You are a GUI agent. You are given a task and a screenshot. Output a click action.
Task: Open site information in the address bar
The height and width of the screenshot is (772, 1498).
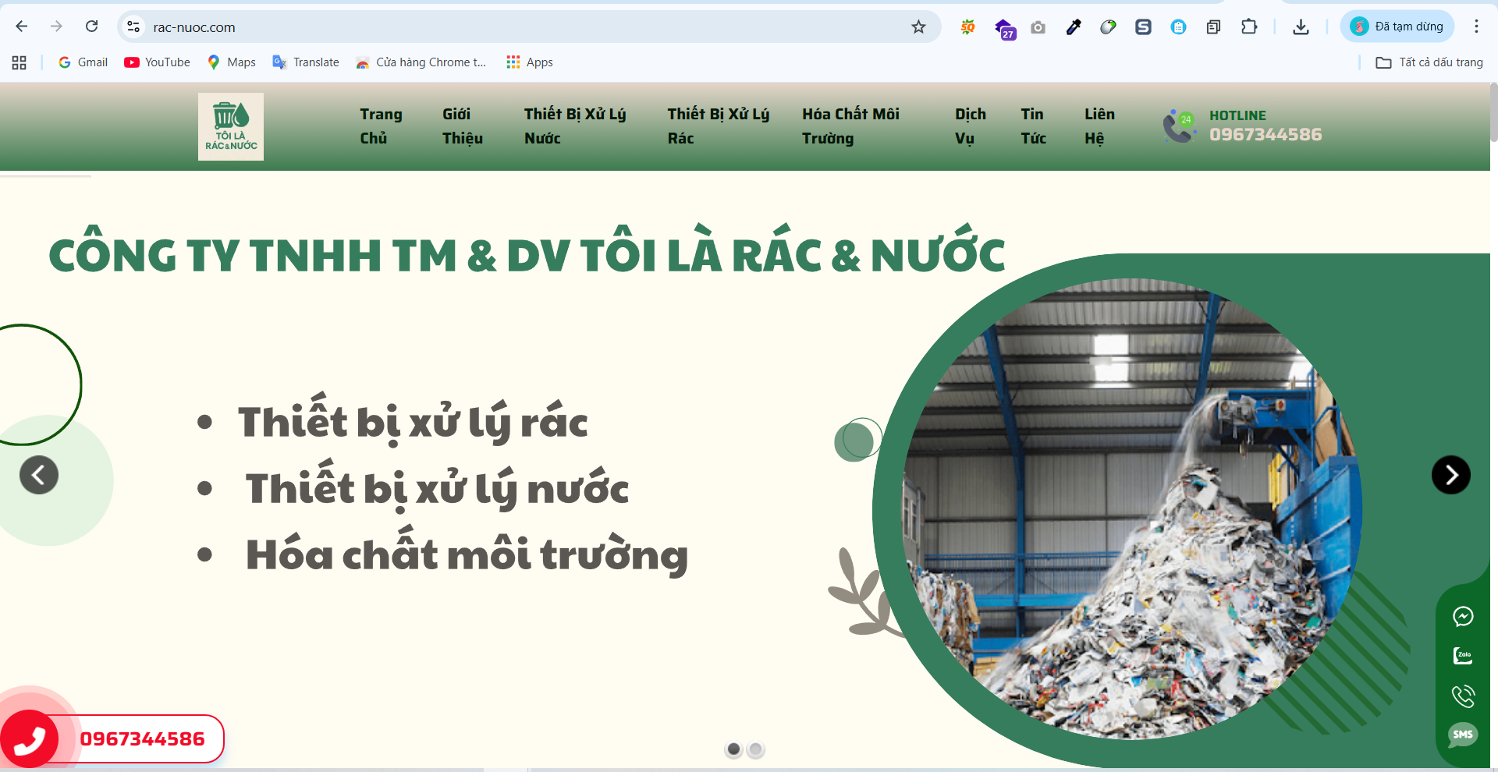133,26
